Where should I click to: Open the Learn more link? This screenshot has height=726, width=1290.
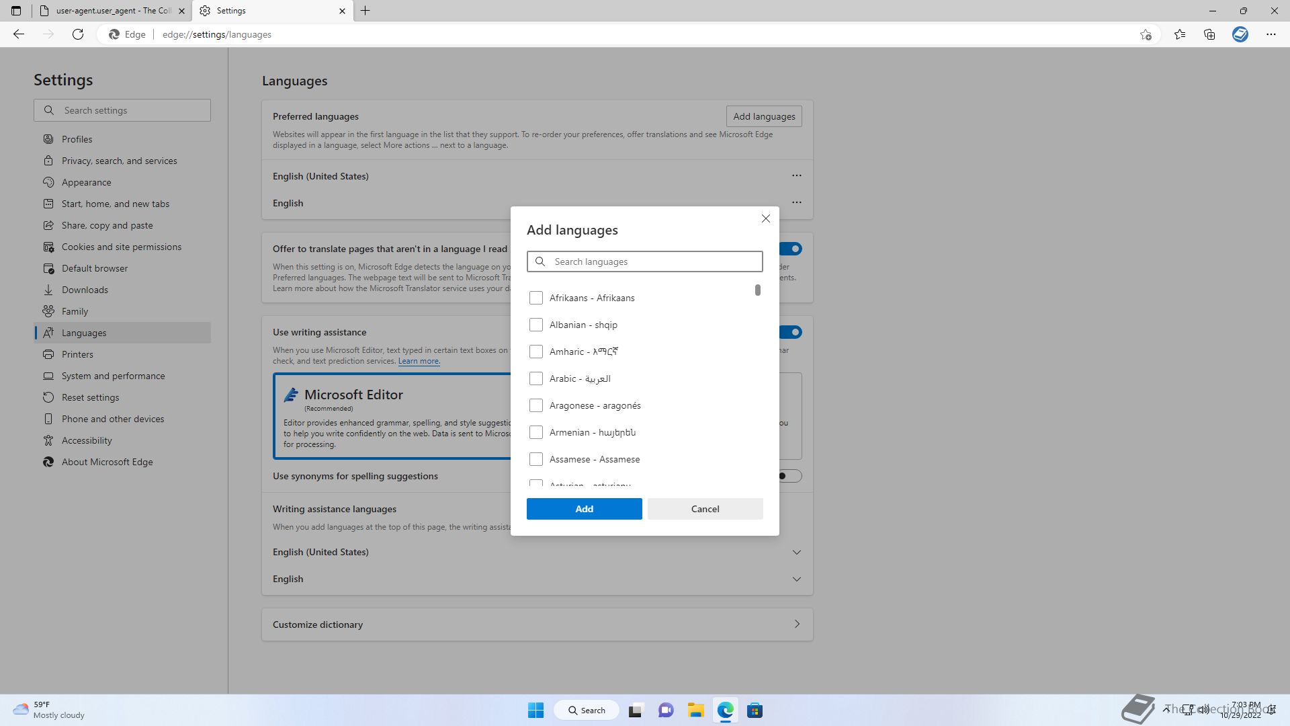419,361
